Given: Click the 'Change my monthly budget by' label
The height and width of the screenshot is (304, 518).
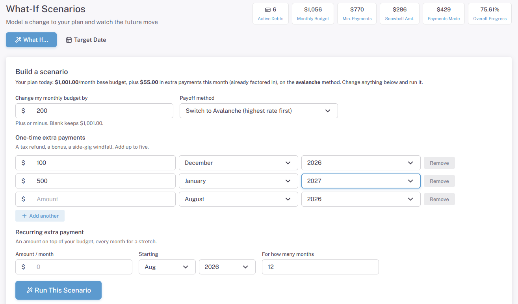Looking at the screenshot, I should point(52,98).
